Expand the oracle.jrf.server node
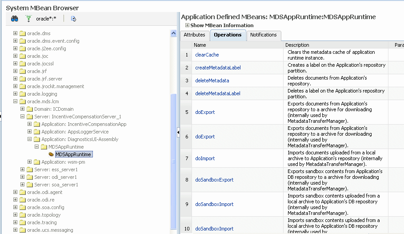 pos(15,79)
